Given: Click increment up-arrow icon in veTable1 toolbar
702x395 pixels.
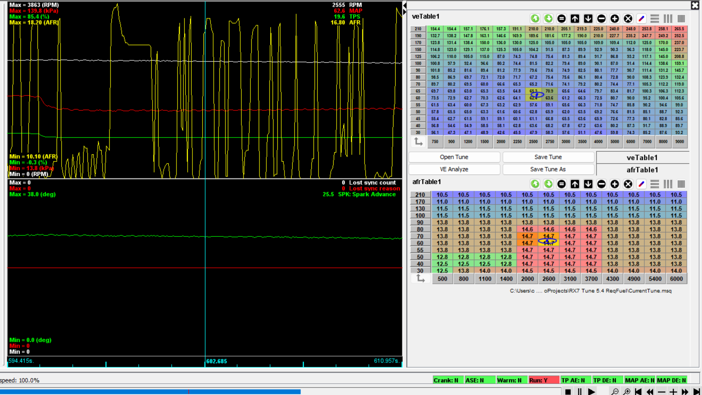Looking at the screenshot, I should point(575,19).
